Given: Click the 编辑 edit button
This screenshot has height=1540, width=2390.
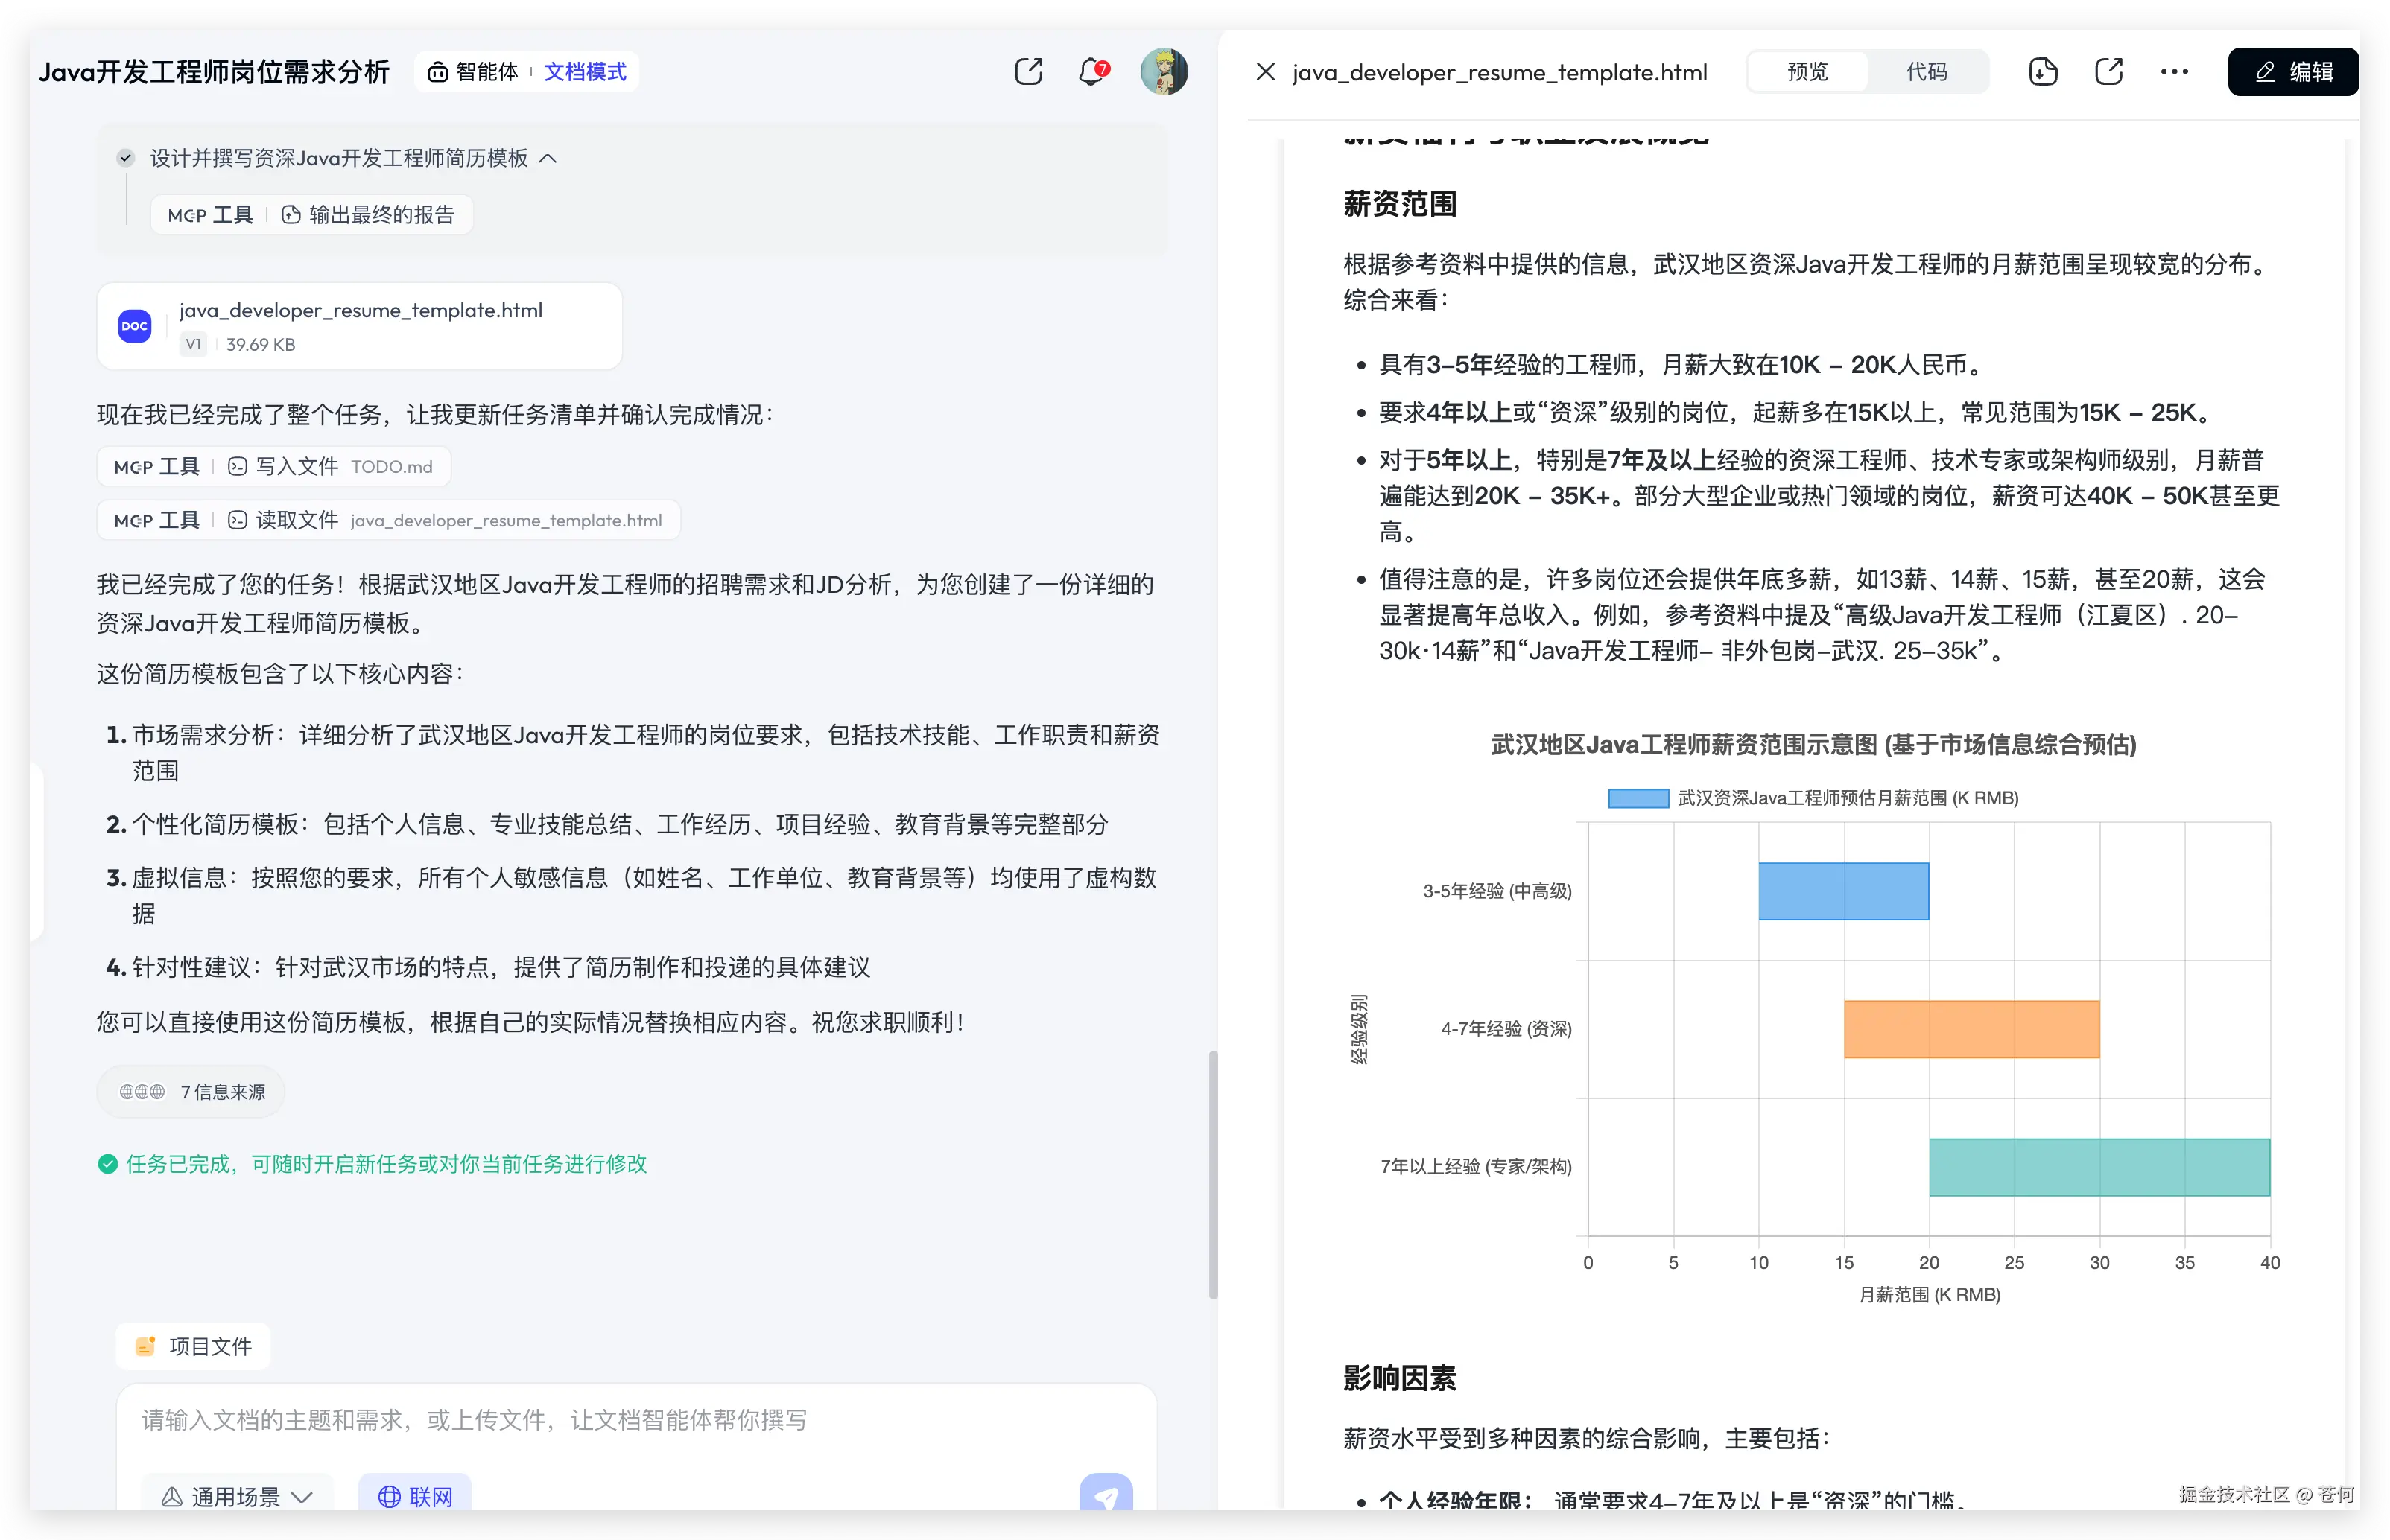Looking at the screenshot, I should 2293,72.
